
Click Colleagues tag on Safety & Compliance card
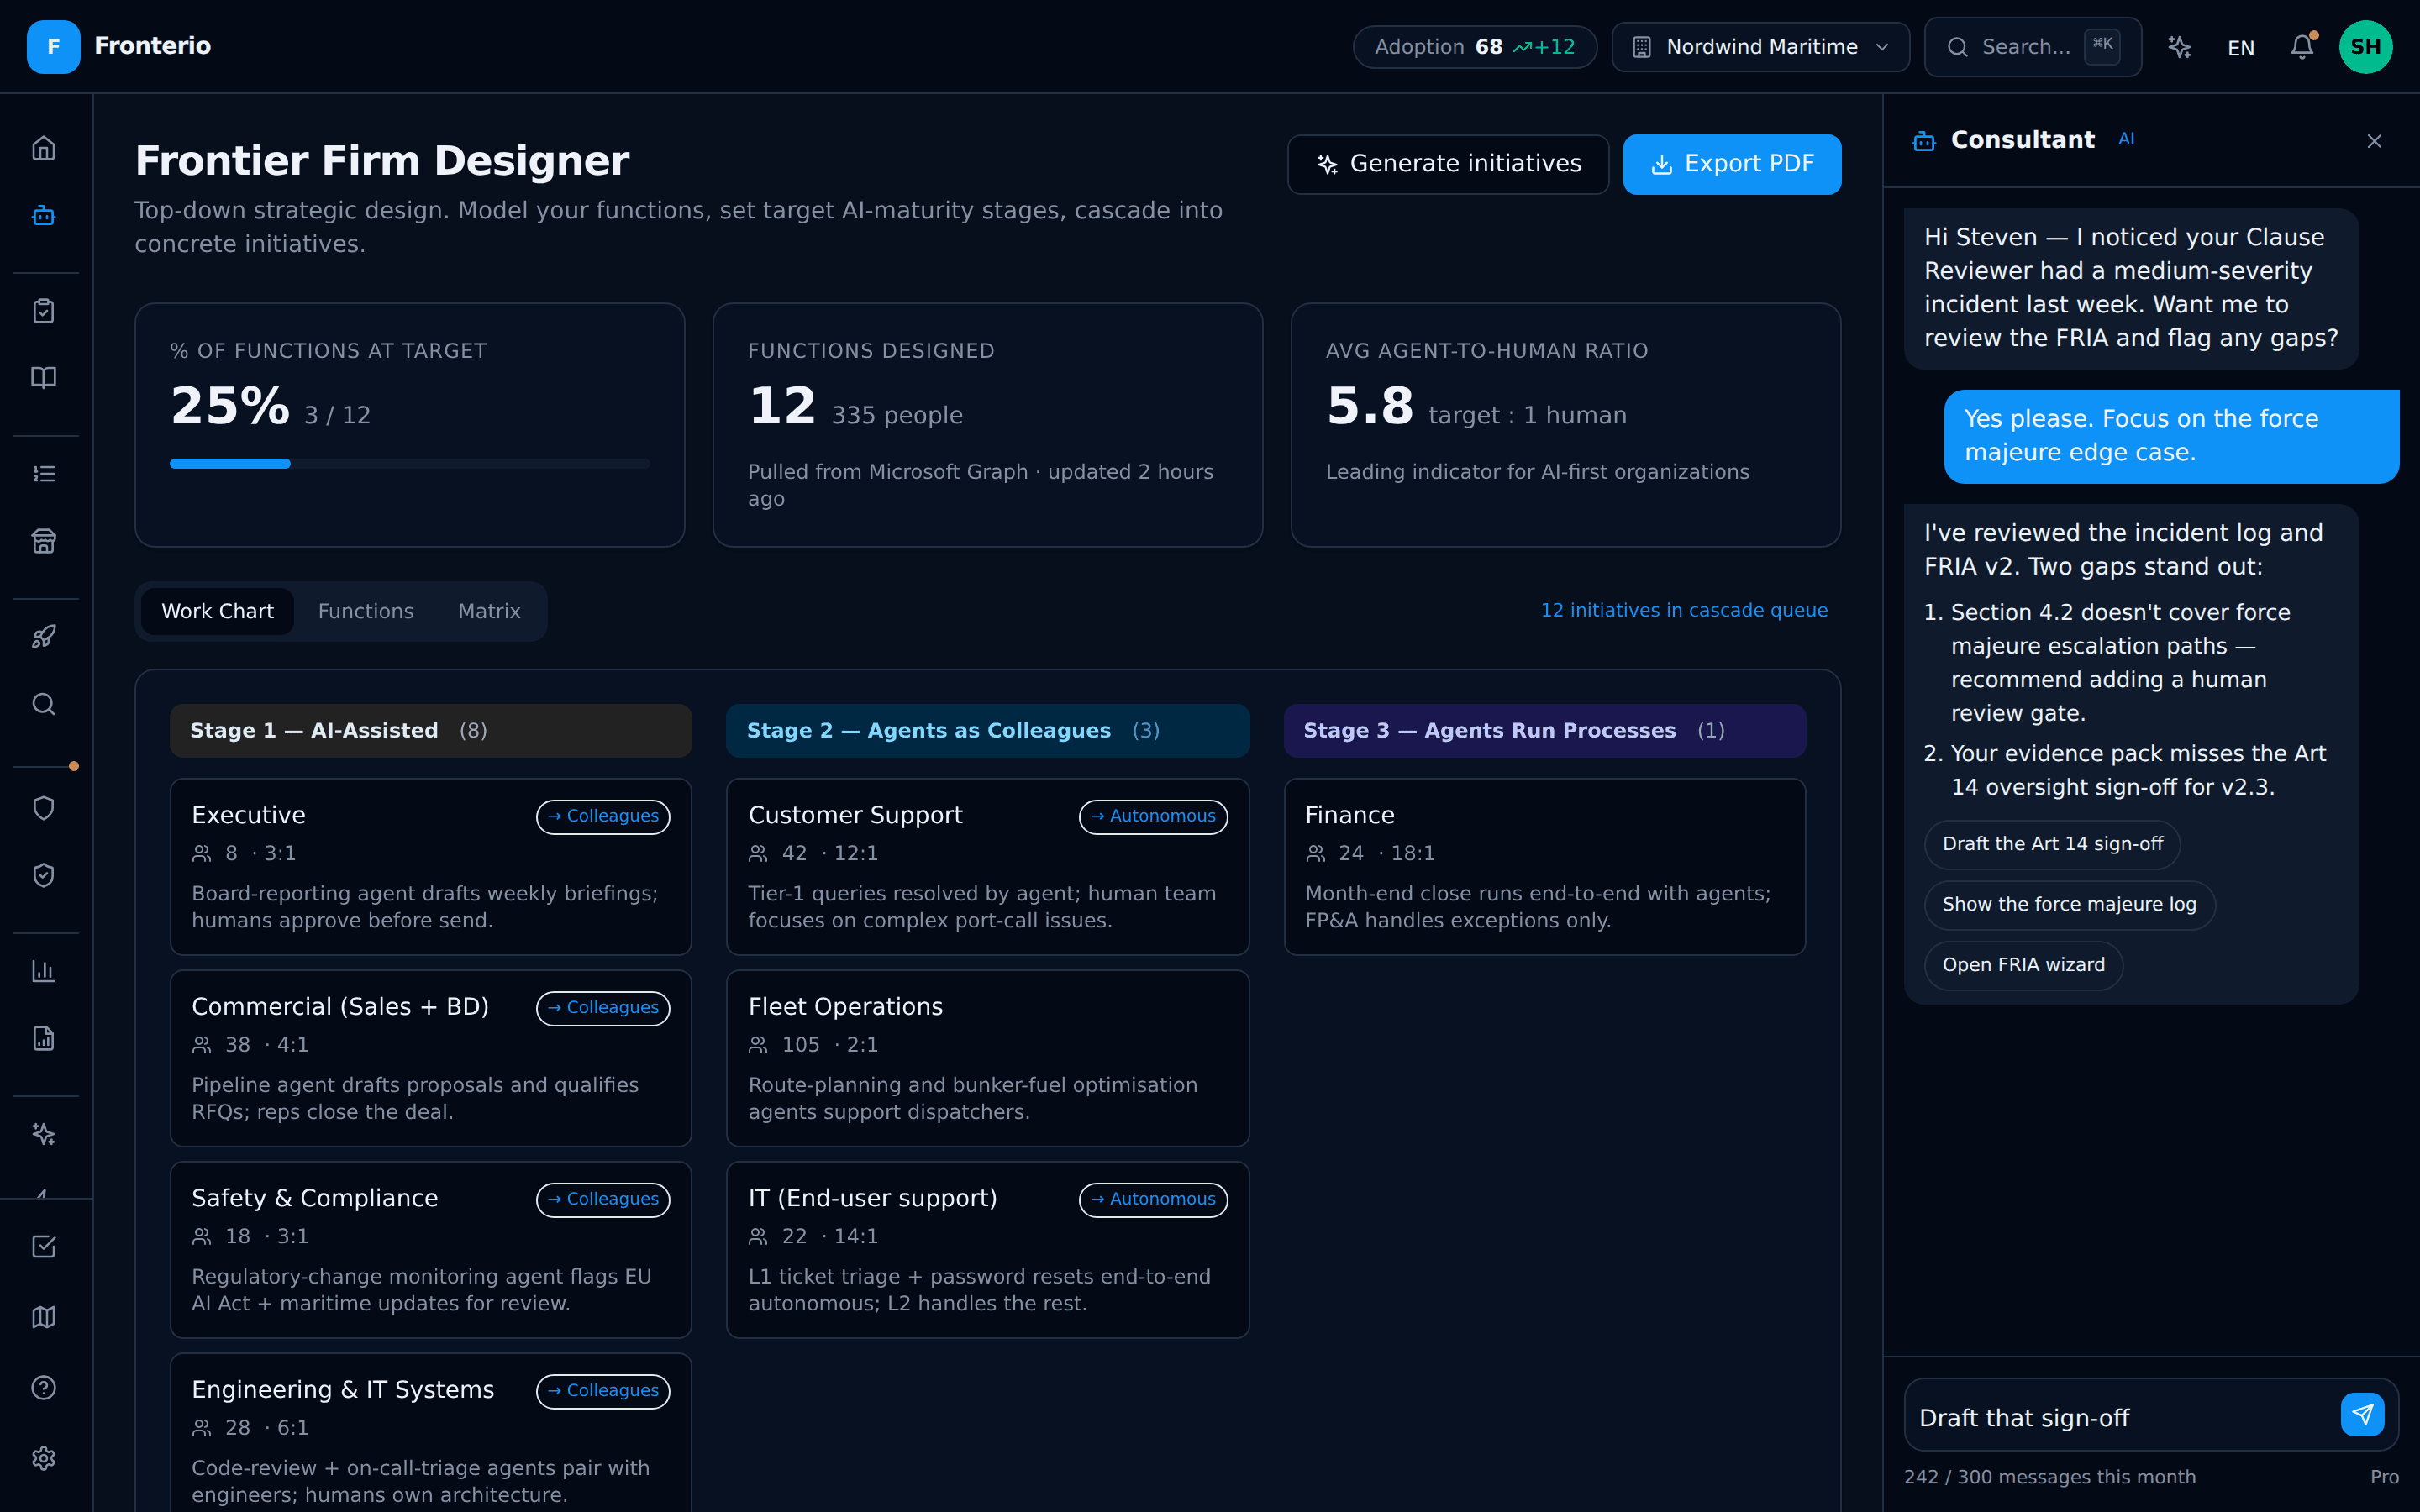(603, 1199)
